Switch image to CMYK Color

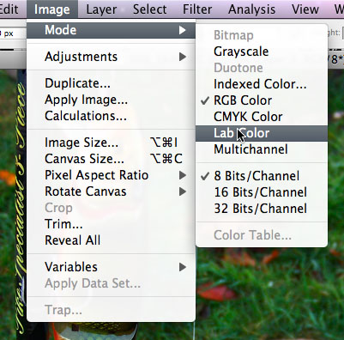pos(262,117)
